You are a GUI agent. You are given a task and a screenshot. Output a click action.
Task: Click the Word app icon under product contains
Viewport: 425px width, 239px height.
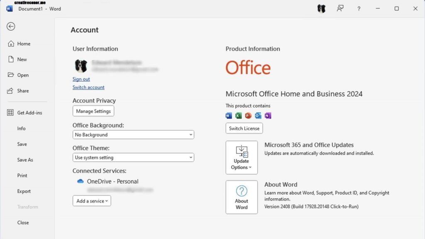(229, 116)
